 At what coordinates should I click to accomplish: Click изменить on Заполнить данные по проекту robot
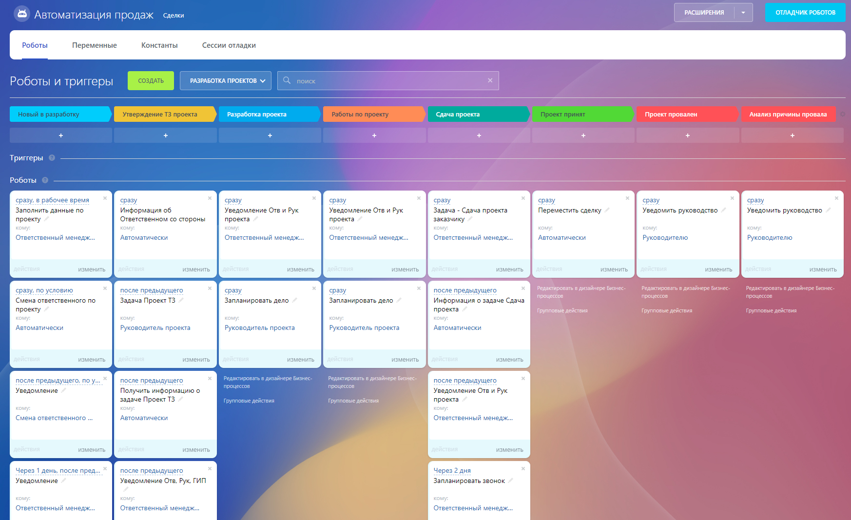pyautogui.click(x=92, y=269)
